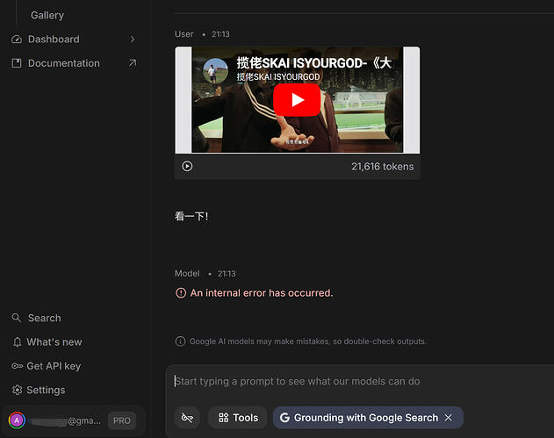The width and height of the screenshot is (554, 438).
Task: Click the Settings gear icon
Action: pos(17,390)
